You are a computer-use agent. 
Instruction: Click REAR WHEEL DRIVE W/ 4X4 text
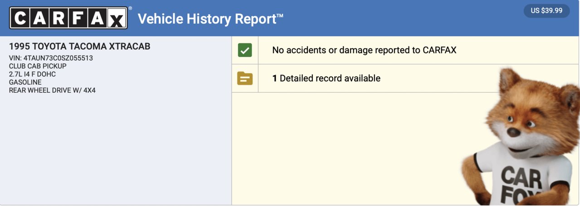pyautogui.click(x=52, y=91)
